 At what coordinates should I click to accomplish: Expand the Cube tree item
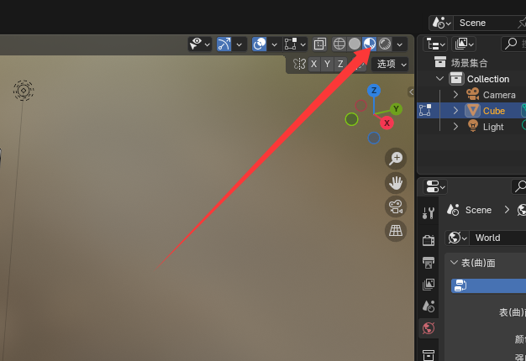(x=455, y=110)
